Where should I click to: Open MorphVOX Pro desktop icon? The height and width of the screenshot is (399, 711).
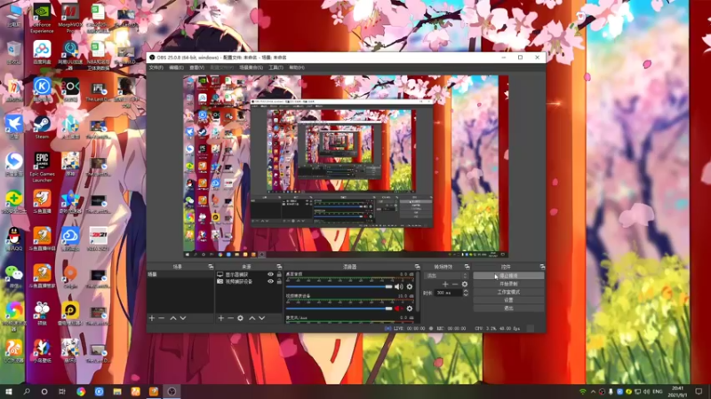(x=70, y=19)
